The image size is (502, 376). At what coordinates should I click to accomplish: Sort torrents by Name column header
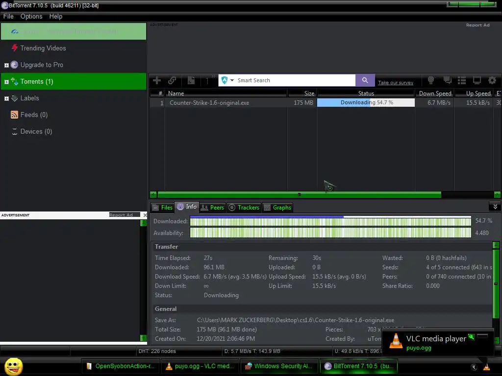[x=226, y=94]
